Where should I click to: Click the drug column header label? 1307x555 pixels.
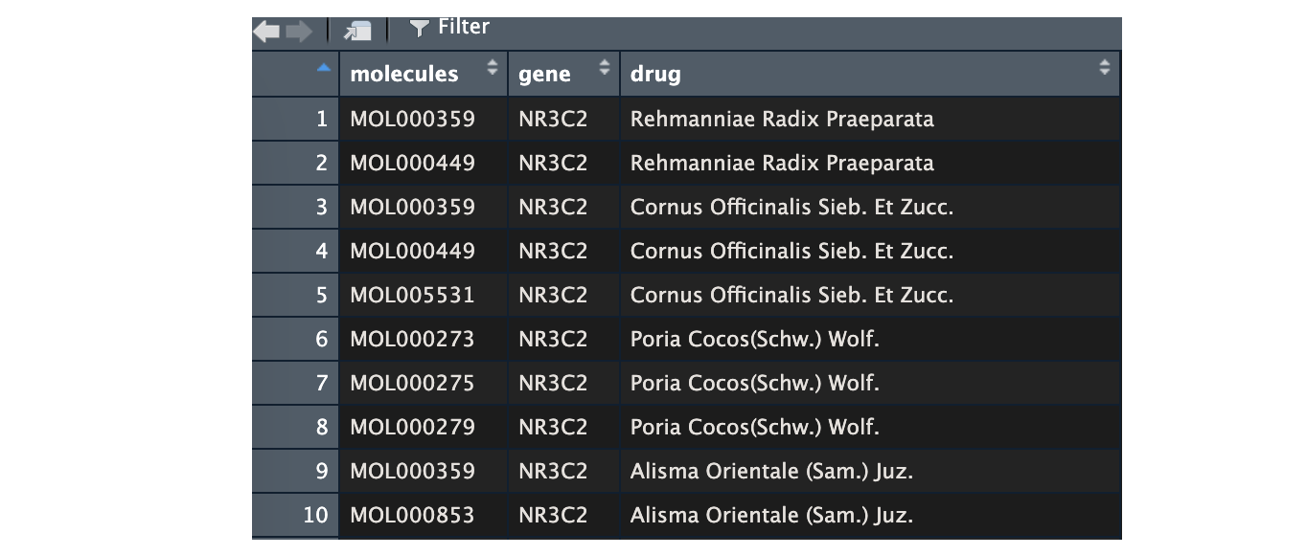pos(655,74)
